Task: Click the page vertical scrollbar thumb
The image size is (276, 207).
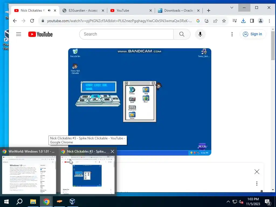Action: point(273,46)
